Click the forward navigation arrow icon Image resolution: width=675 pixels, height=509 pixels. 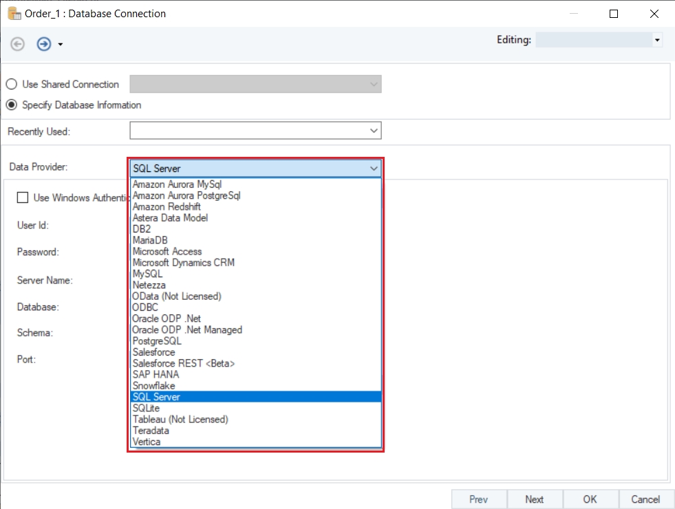pyautogui.click(x=44, y=44)
